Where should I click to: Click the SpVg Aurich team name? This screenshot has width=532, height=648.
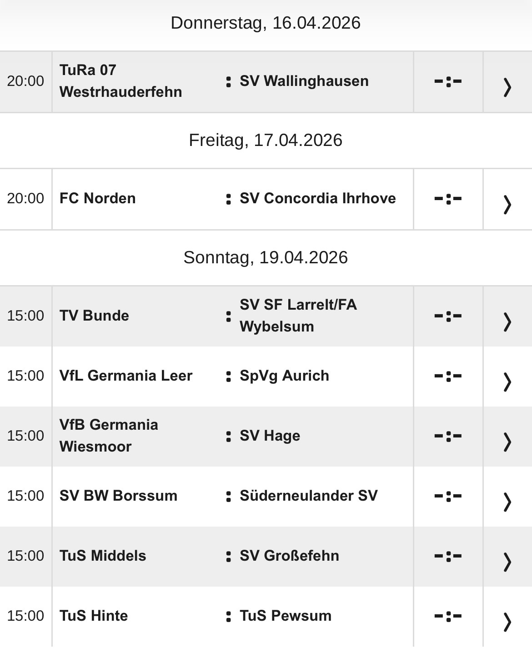(x=284, y=376)
